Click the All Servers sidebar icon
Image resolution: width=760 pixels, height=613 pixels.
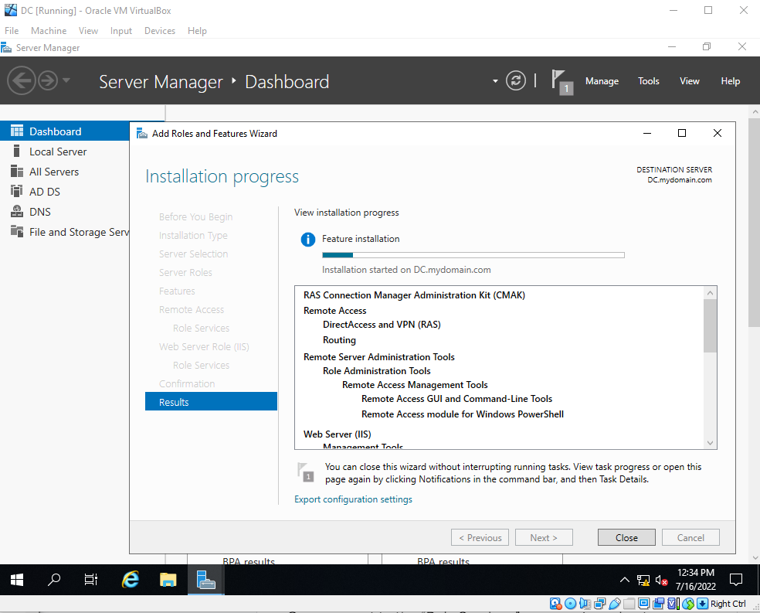[17, 171]
